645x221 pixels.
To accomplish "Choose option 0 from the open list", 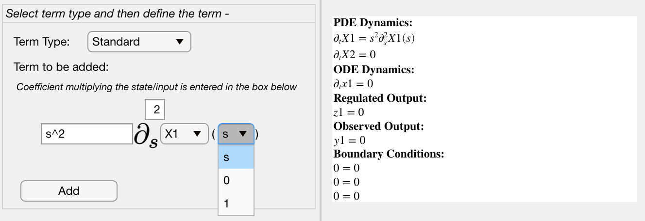I will [236, 180].
